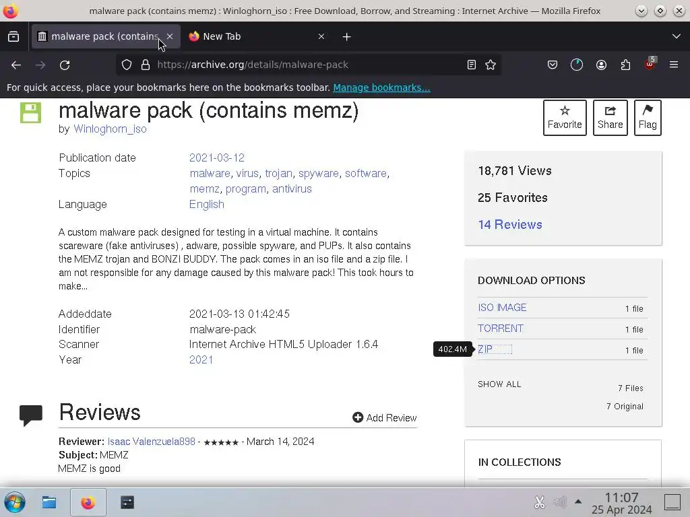Jump to 14 Reviews
The height and width of the screenshot is (517, 690).
pyautogui.click(x=510, y=225)
